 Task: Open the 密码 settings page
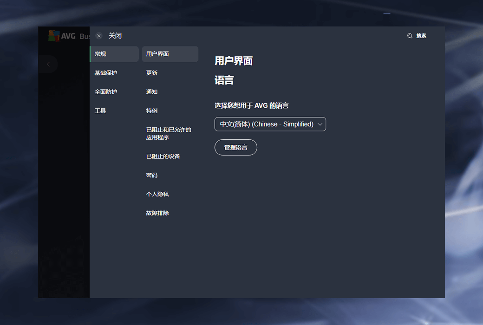pos(152,175)
